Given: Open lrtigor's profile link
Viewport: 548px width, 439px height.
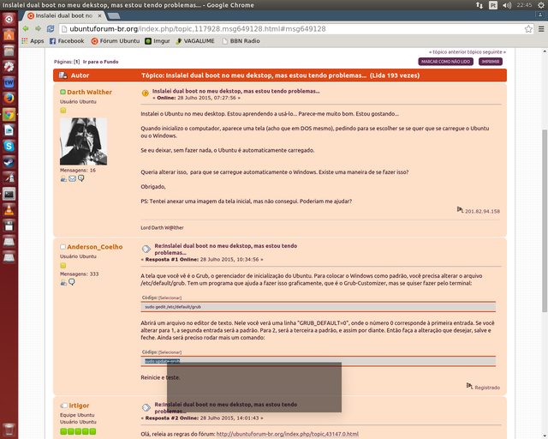Looking at the screenshot, I should coord(79,406).
